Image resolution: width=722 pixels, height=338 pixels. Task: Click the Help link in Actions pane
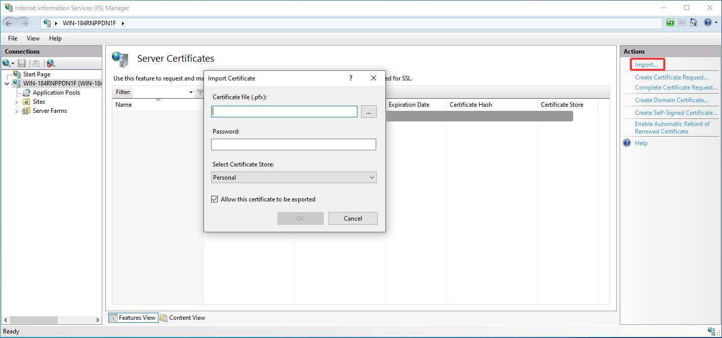(641, 143)
